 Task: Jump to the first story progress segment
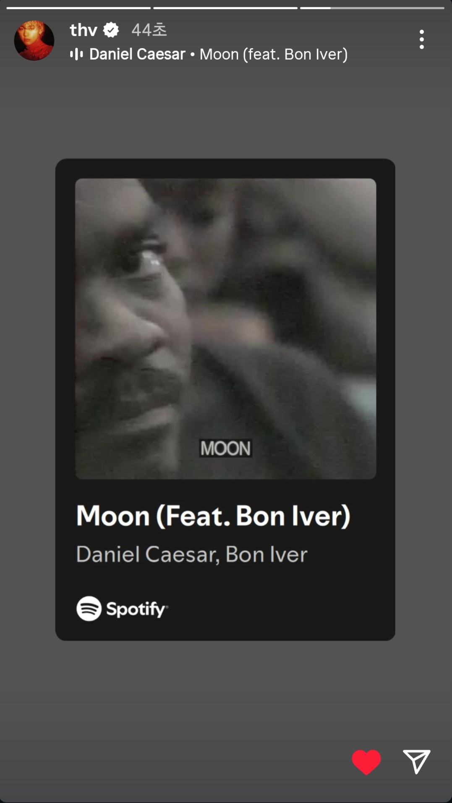(78, 8)
